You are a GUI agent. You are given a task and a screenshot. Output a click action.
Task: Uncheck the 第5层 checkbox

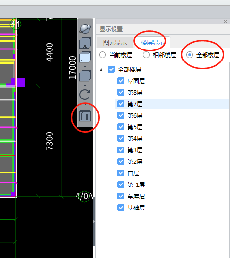click(121, 127)
